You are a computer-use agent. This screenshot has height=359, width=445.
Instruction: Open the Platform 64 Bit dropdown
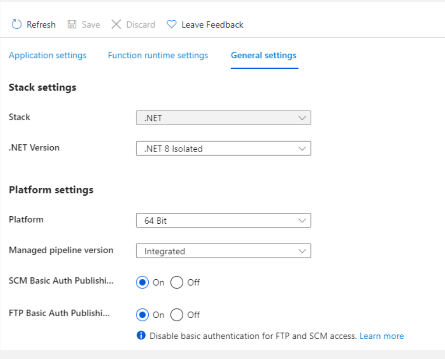coord(223,221)
